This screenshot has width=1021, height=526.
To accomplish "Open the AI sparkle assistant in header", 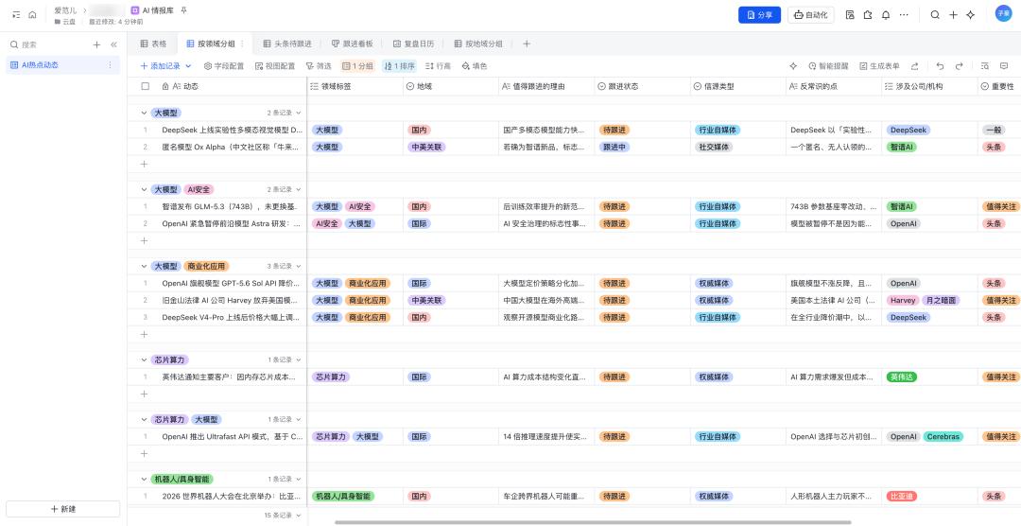I will (x=971, y=14).
